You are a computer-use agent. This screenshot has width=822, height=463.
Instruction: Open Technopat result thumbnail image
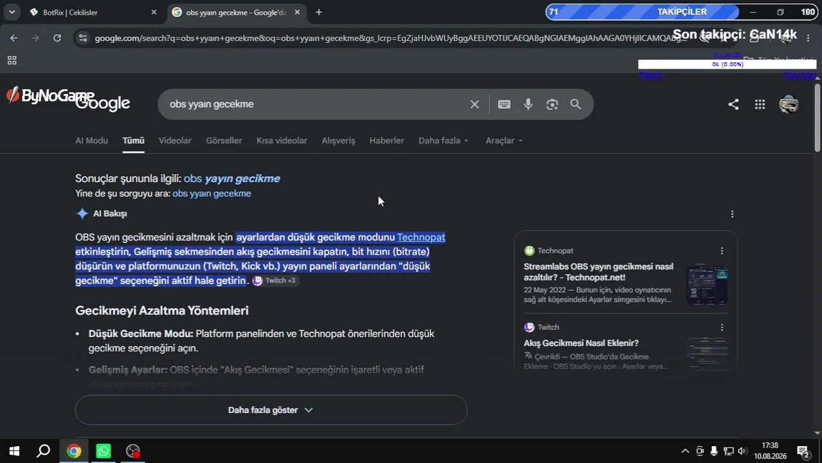pos(707,284)
